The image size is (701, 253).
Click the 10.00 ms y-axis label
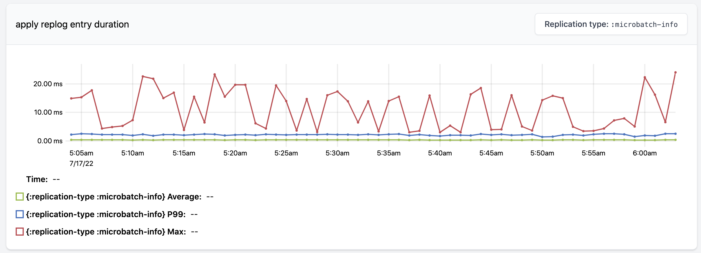(48, 112)
